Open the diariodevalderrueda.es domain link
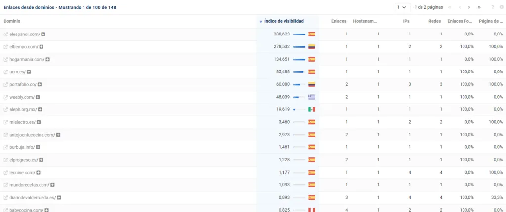The image size is (506, 212). [33, 198]
